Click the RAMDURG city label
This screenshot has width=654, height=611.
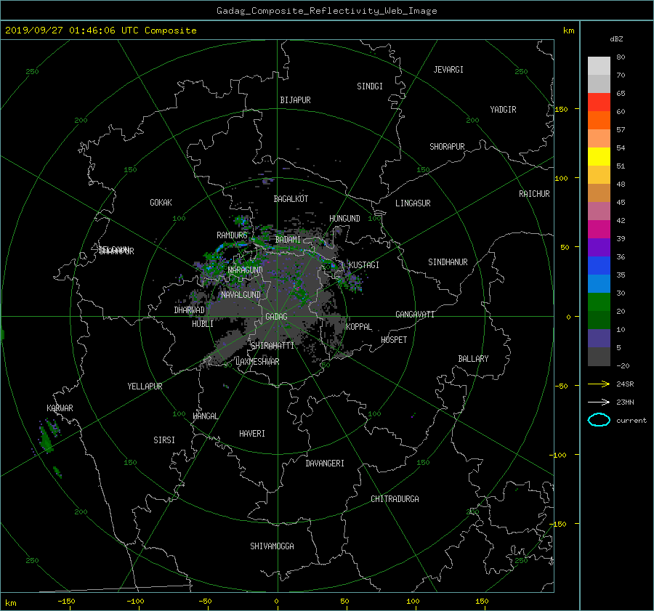[232, 235]
